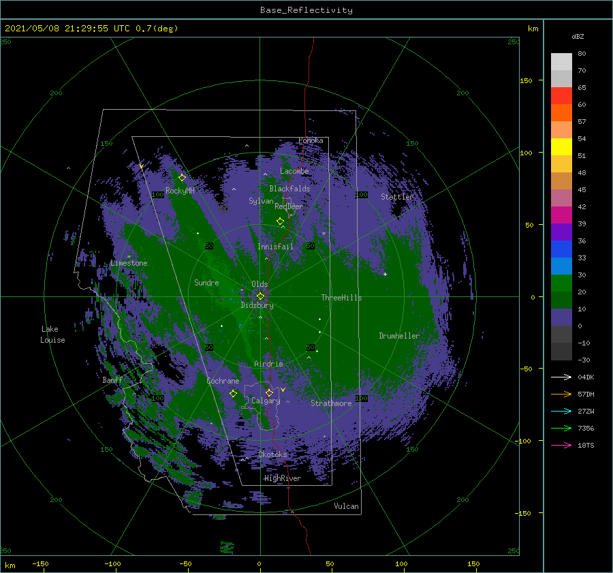Viewport: 613px width, 573px height.
Task: Pick the red 65-60 dBZ swatch
Action: click(561, 96)
